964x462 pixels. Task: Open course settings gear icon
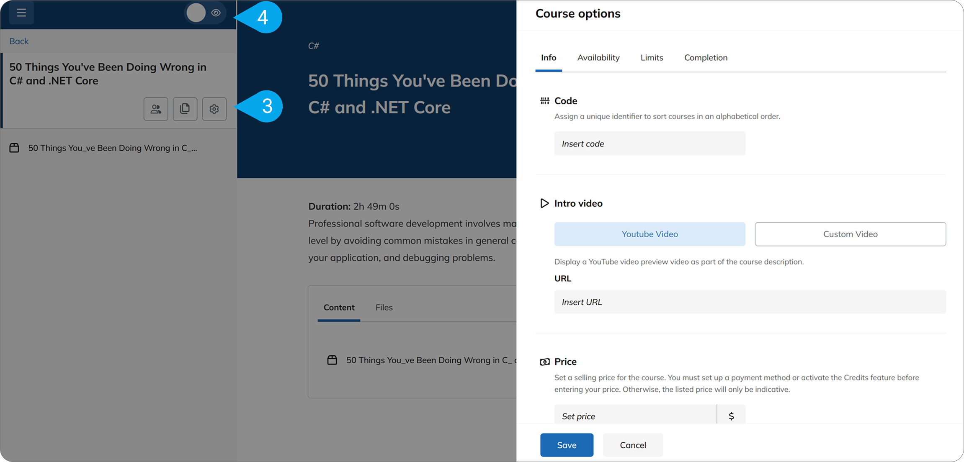click(214, 109)
